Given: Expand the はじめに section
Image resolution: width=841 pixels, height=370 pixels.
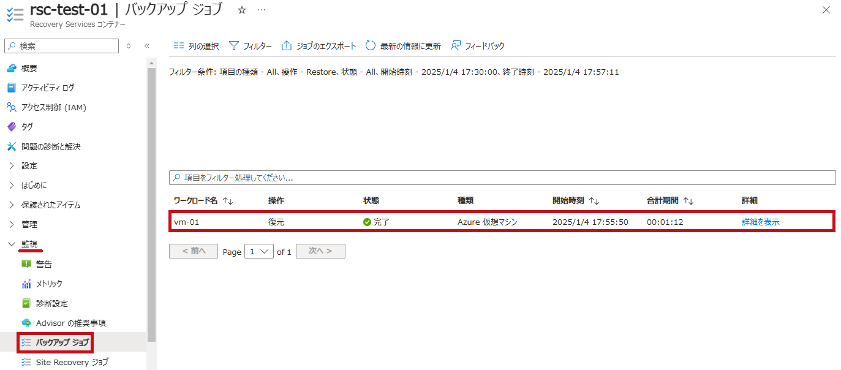Looking at the screenshot, I should pyautogui.click(x=11, y=185).
